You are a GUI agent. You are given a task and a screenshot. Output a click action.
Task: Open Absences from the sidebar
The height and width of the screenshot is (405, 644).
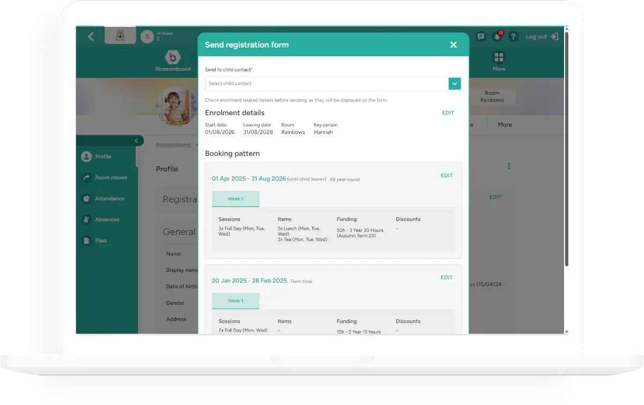click(107, 220)
